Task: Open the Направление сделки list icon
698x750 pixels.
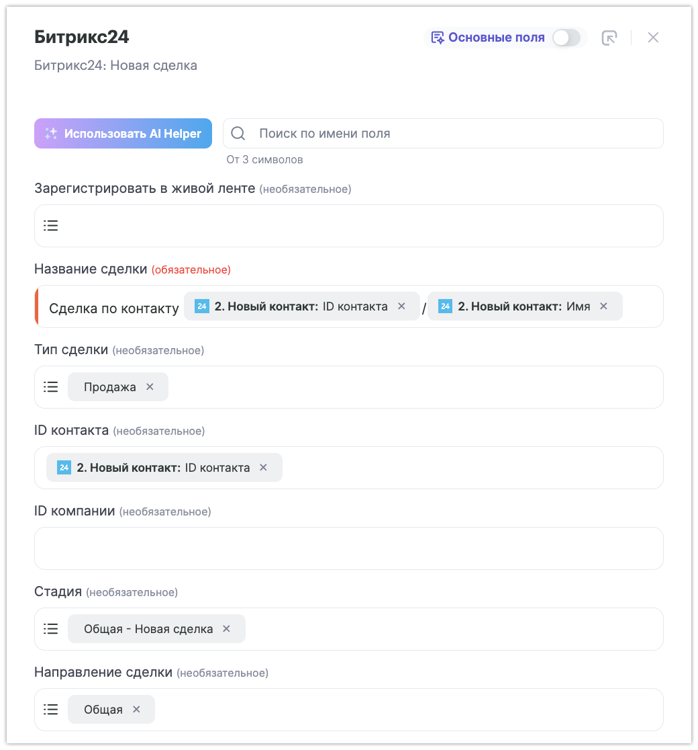Action: [51, 710]
